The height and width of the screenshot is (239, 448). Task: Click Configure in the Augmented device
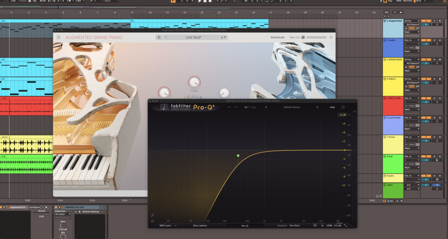34,207
